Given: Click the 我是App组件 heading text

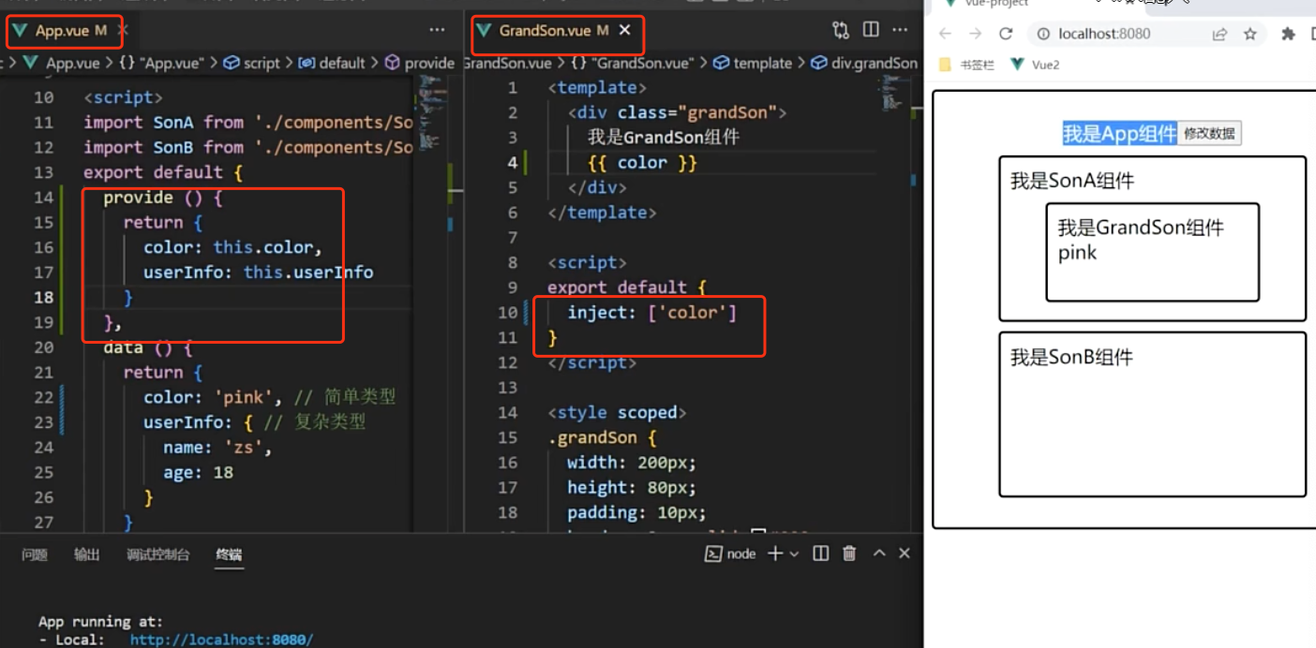Looking at the screenshot, I should 1119,133.
